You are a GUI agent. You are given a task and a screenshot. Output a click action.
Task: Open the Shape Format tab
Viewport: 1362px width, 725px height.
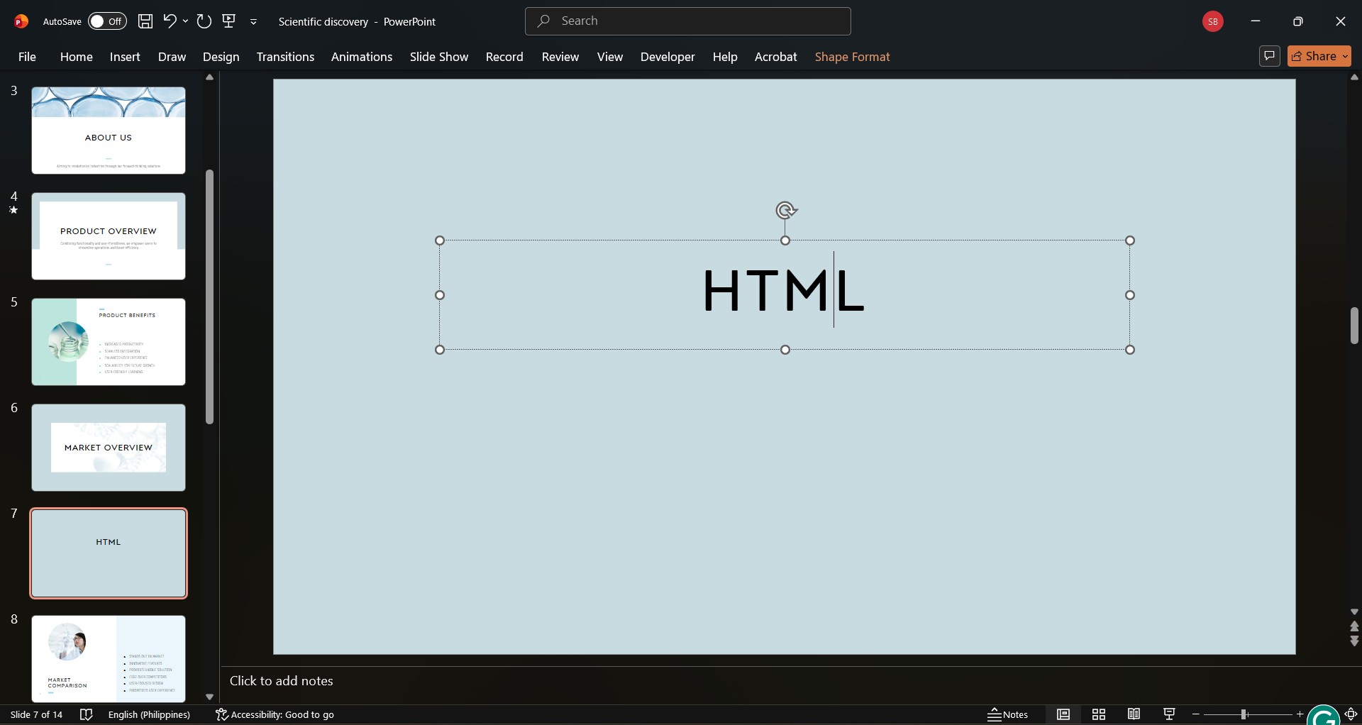click(852, 57)
